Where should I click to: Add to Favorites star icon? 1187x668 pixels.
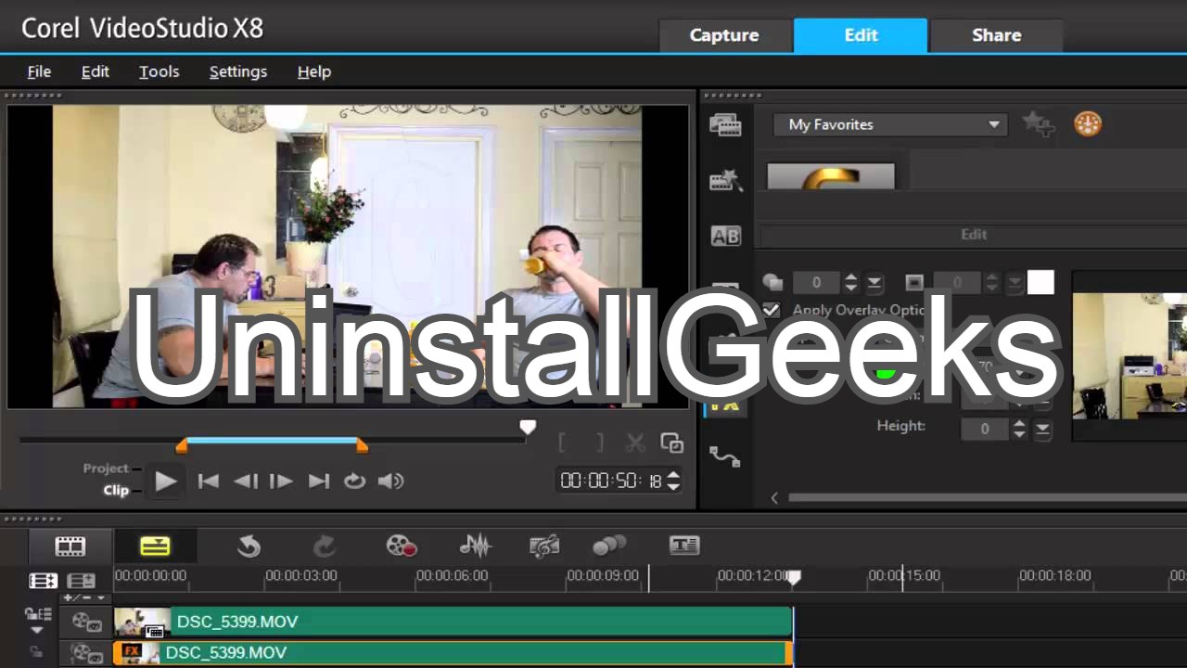(x=1038, y=124)
